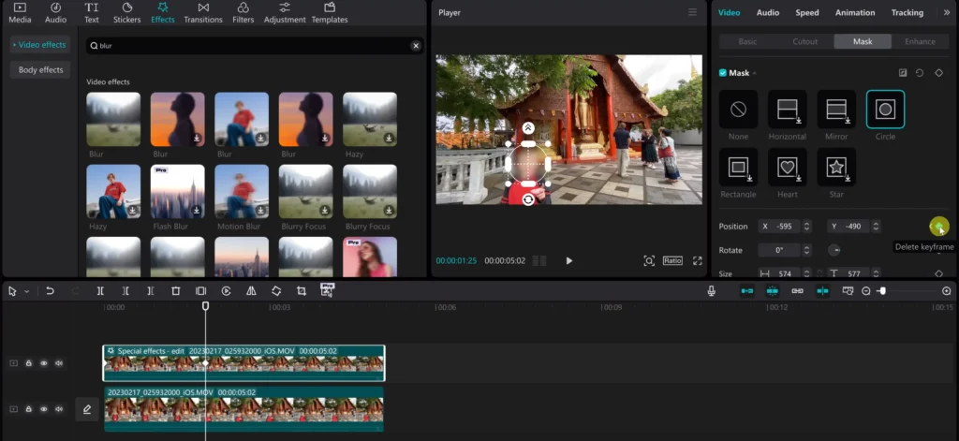Click the Mirror flip tool
The width and height of the screenshot is (959, 441).
click(x=251, y=291)
